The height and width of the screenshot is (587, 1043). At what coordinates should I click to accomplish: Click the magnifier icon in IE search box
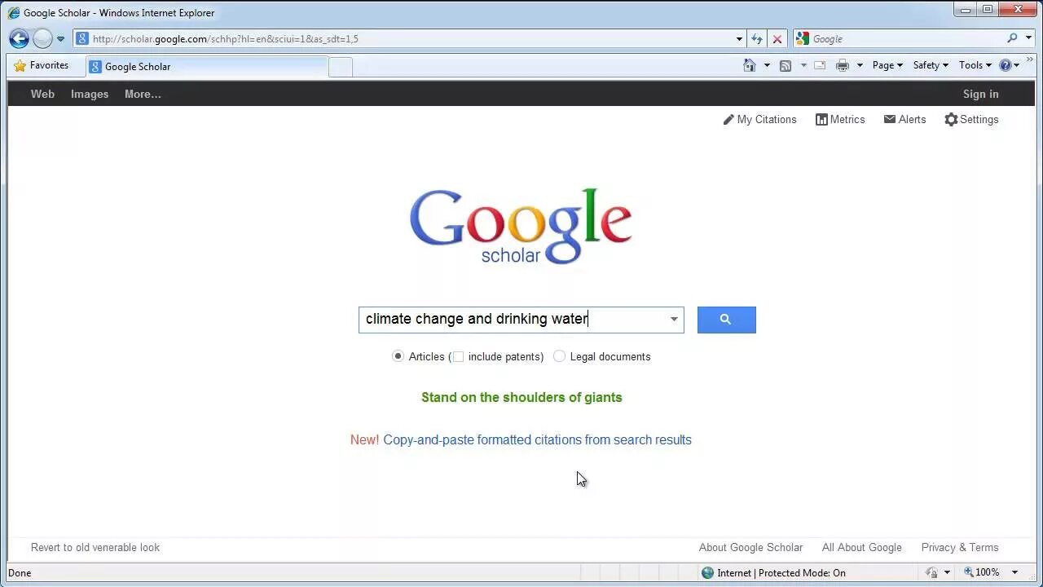point(1012,38)
